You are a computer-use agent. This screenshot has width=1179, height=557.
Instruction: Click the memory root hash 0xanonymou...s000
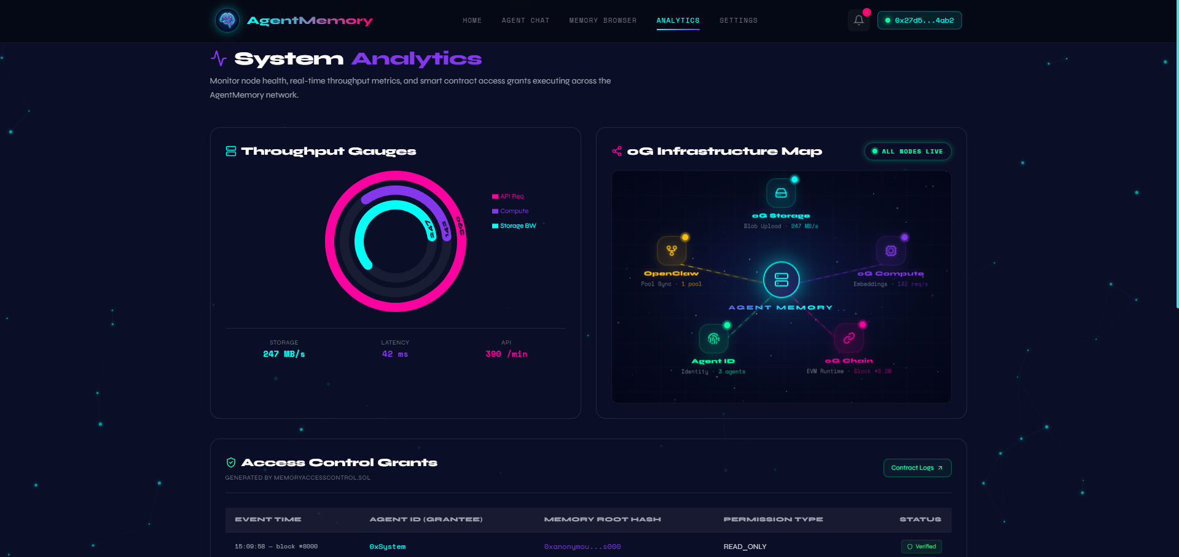582,547
